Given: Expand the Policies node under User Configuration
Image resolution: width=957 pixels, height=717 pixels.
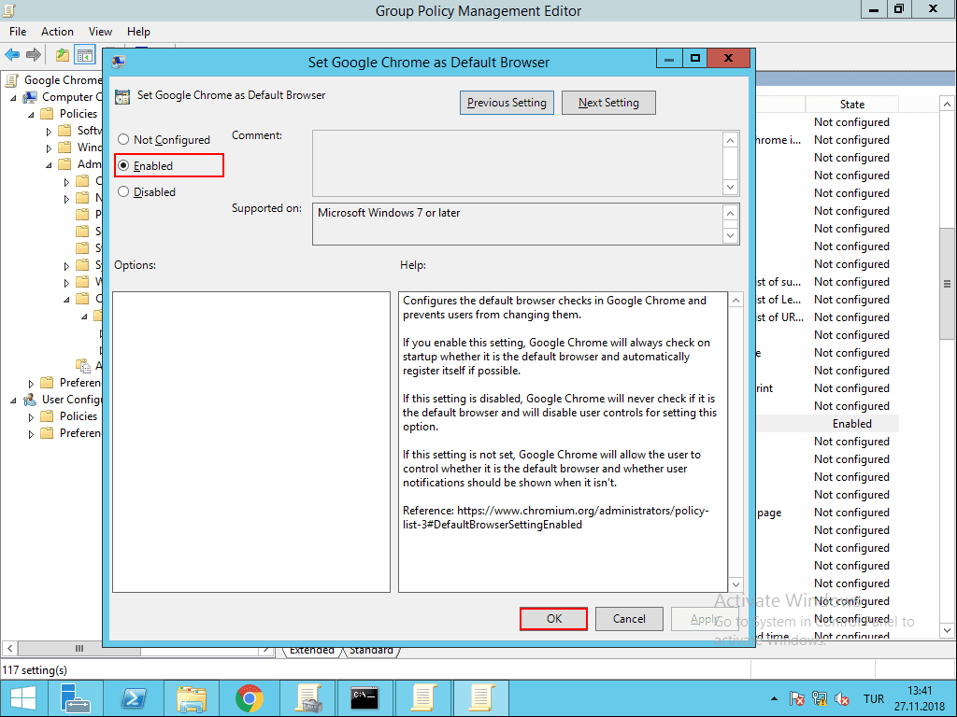Looking at the screenshot, I should coord(31,417).
